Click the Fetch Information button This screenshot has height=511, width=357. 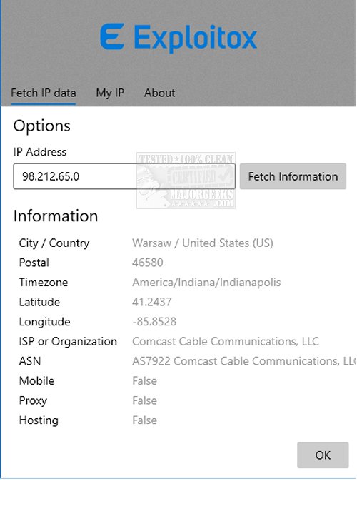tap(293, 176)
